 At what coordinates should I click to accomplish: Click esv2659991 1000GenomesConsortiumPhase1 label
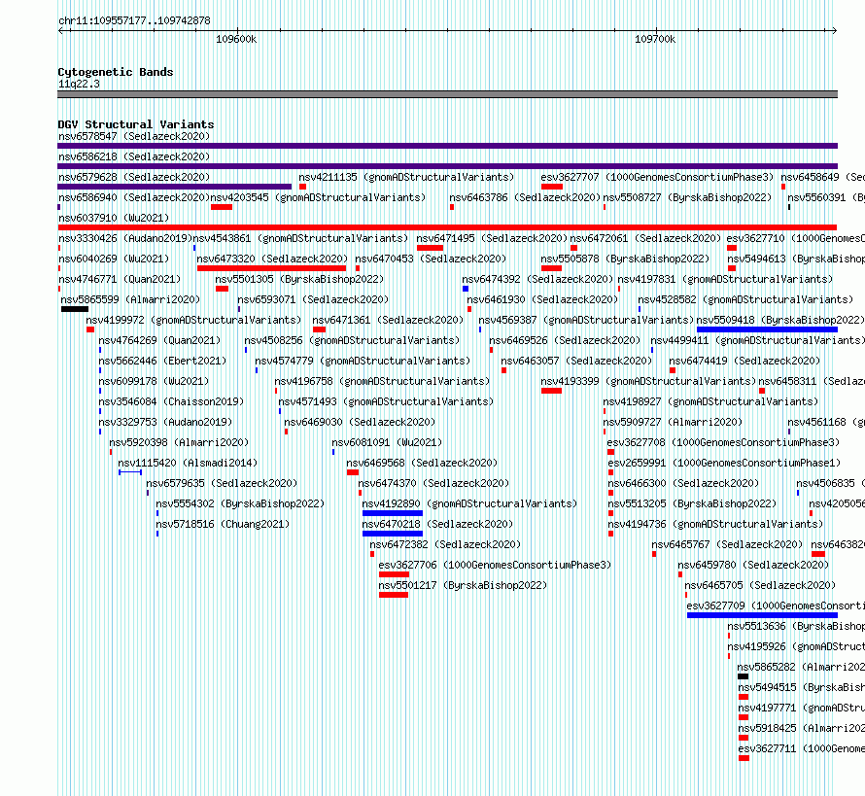point(724,463)
